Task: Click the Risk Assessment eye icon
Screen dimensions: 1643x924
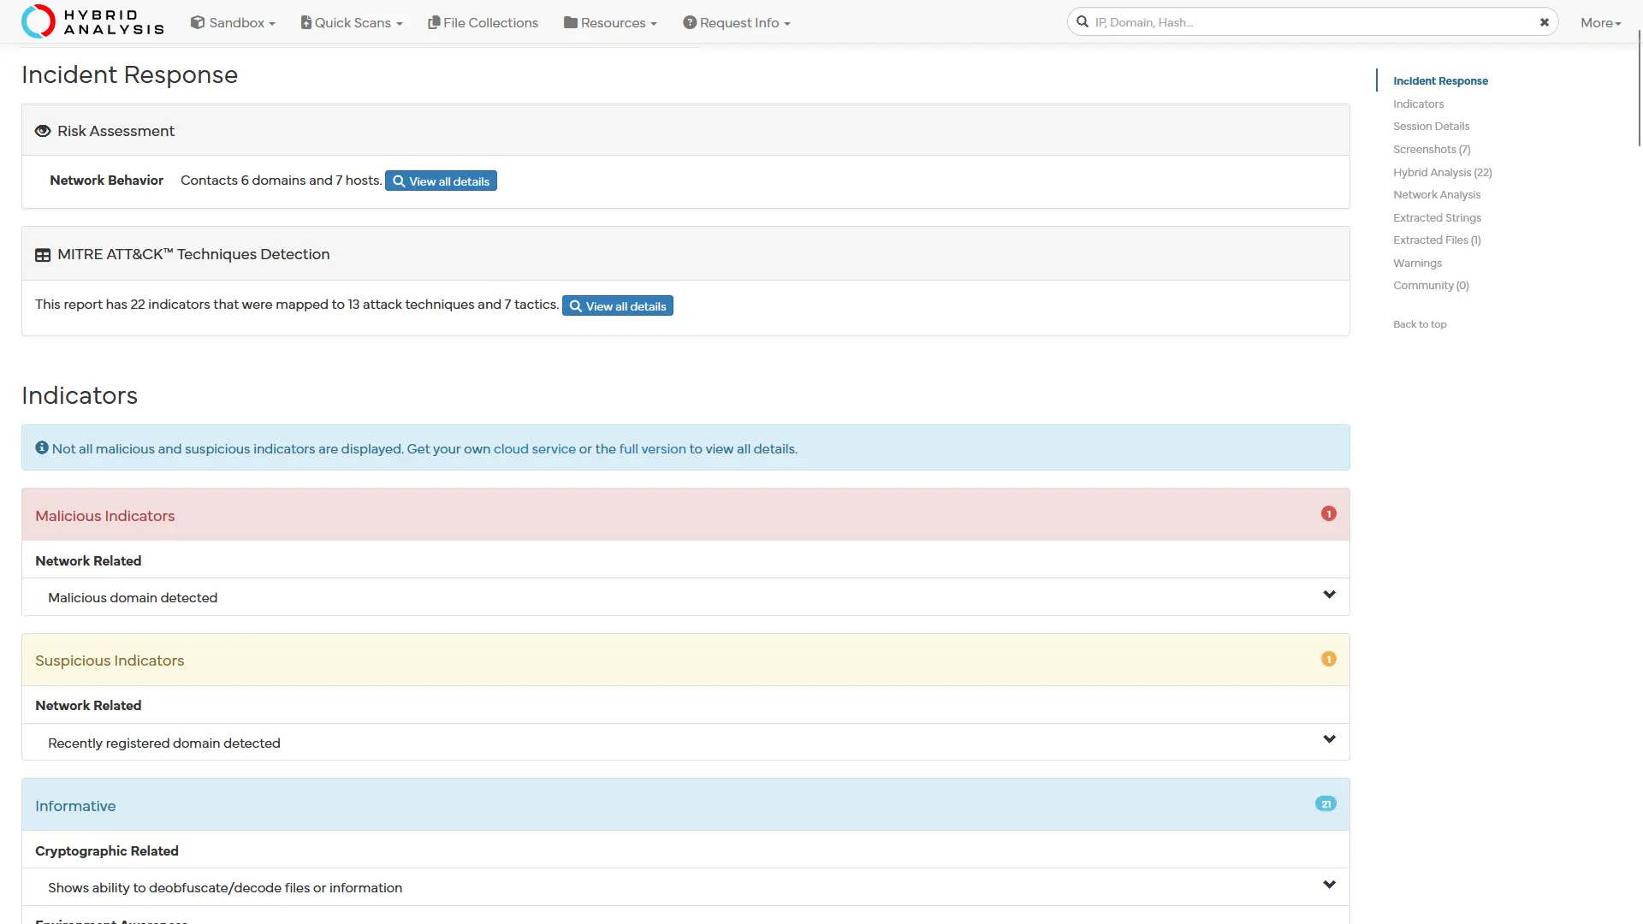Action: pyautogui.click(x=43, y=131)
